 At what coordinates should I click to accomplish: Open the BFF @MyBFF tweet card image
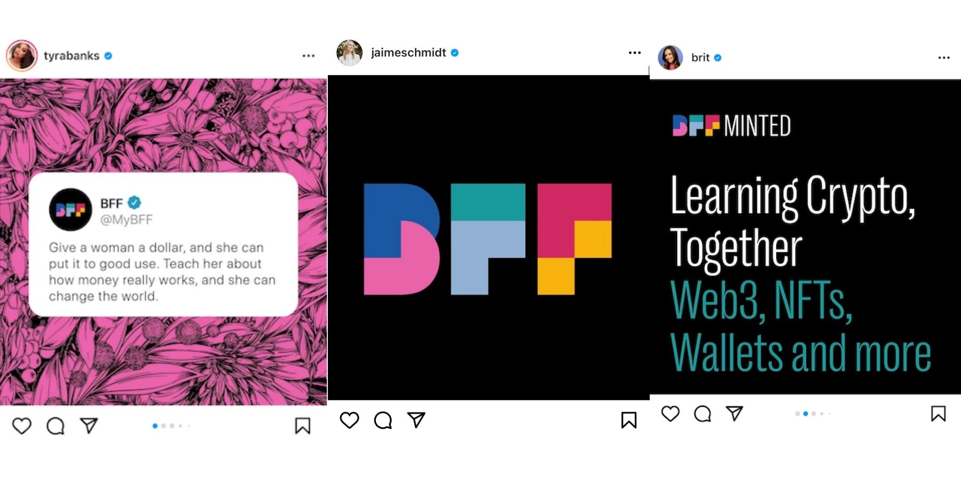[163, 244]
